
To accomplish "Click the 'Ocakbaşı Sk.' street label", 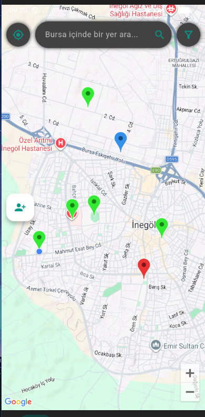I will [x=108, y=354].
